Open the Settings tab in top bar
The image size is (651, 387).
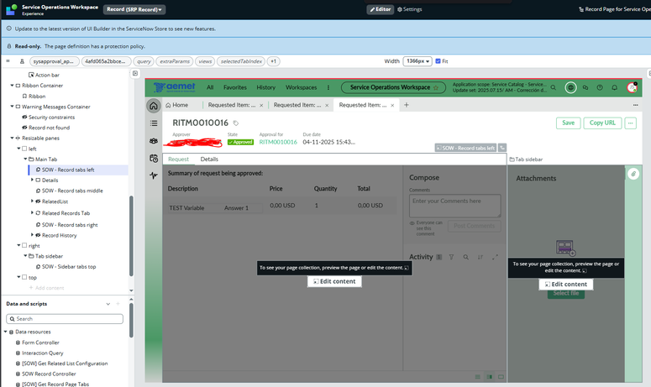409,9
